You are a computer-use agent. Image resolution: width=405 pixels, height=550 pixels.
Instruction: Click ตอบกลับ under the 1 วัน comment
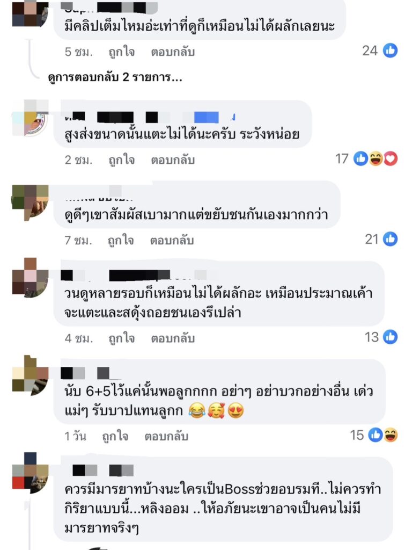[x=166, y=436]
